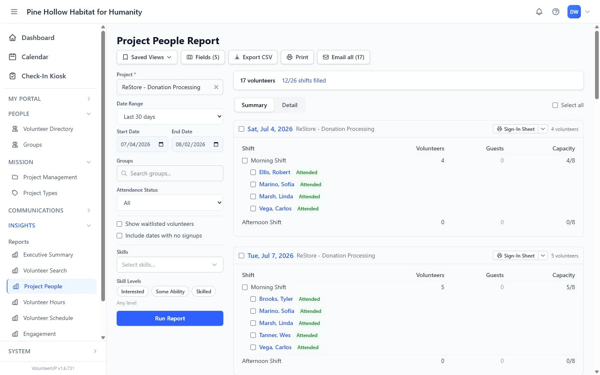Switch to the Detail tab
This screenshot has height=375, width=600.
point(290,105)
